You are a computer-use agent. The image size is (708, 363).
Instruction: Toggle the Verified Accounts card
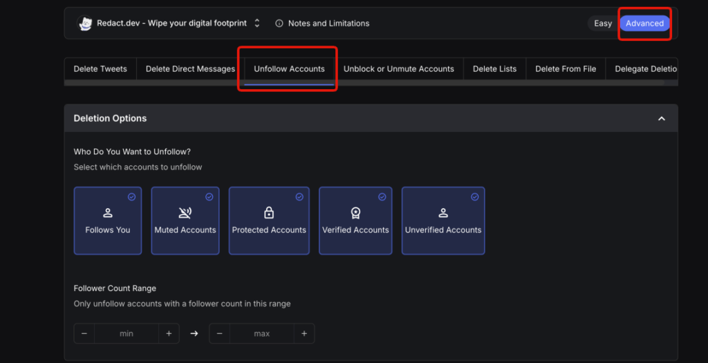tap(355, 221)
